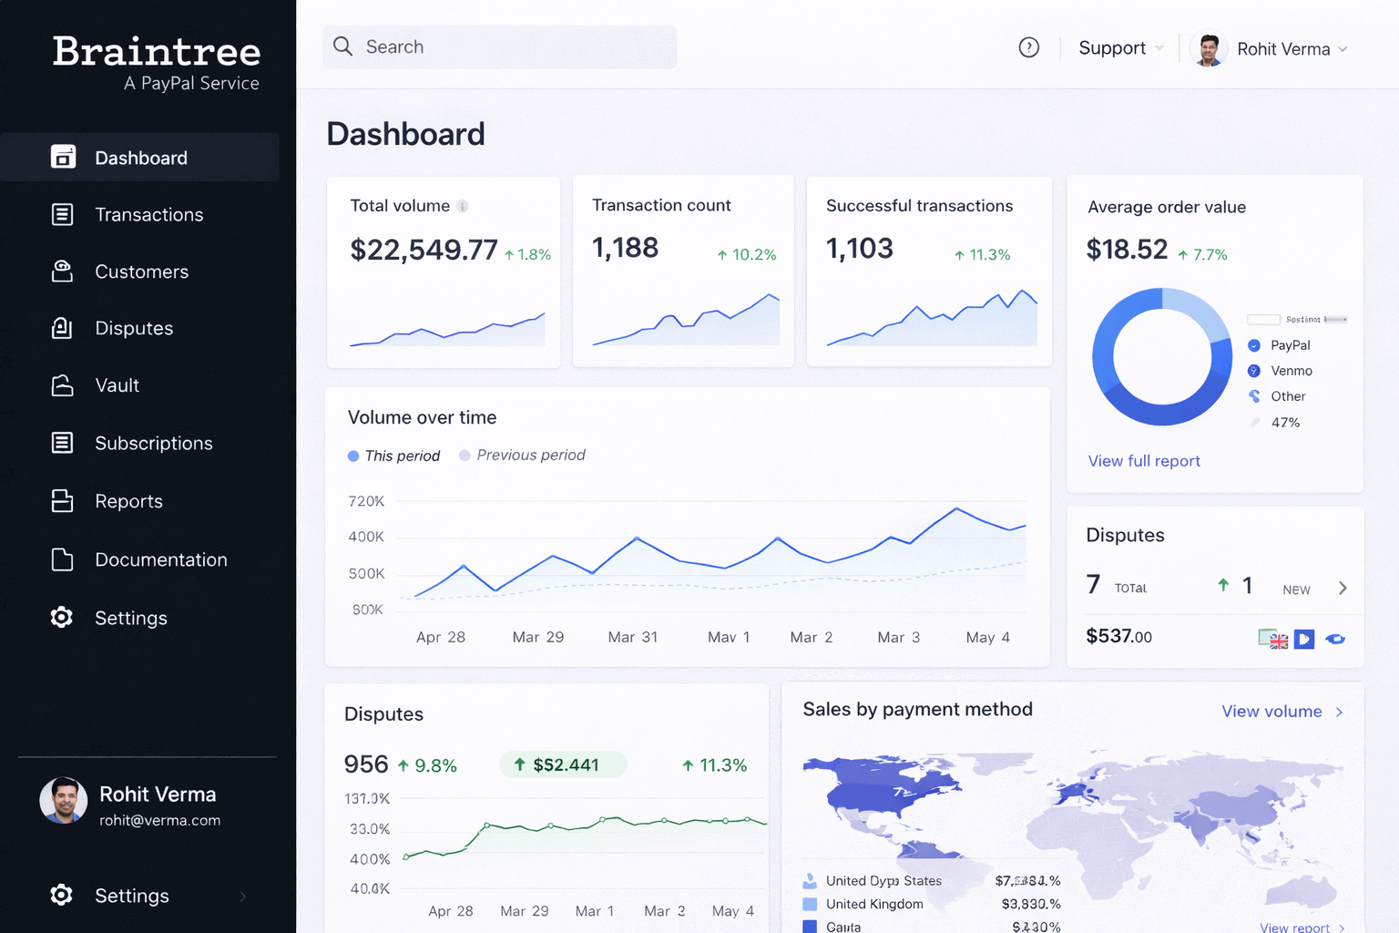Image resolution: width=1399 pixels, height=933 pixels.
Task: Click the gear icon beside Documentation's Settings
Action: pyautogui.click(x=62, y=618)
